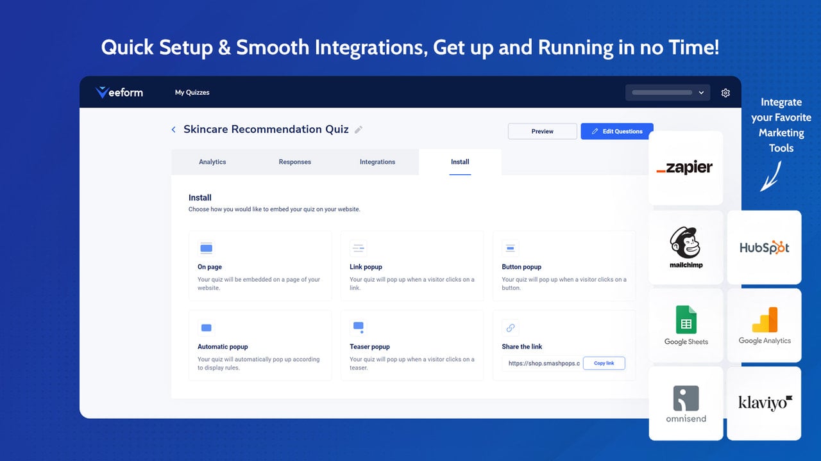Click the Share the link chain icon
Image resolution: width=821 pixels, height=461 pixels.
(x=510, y=328)
